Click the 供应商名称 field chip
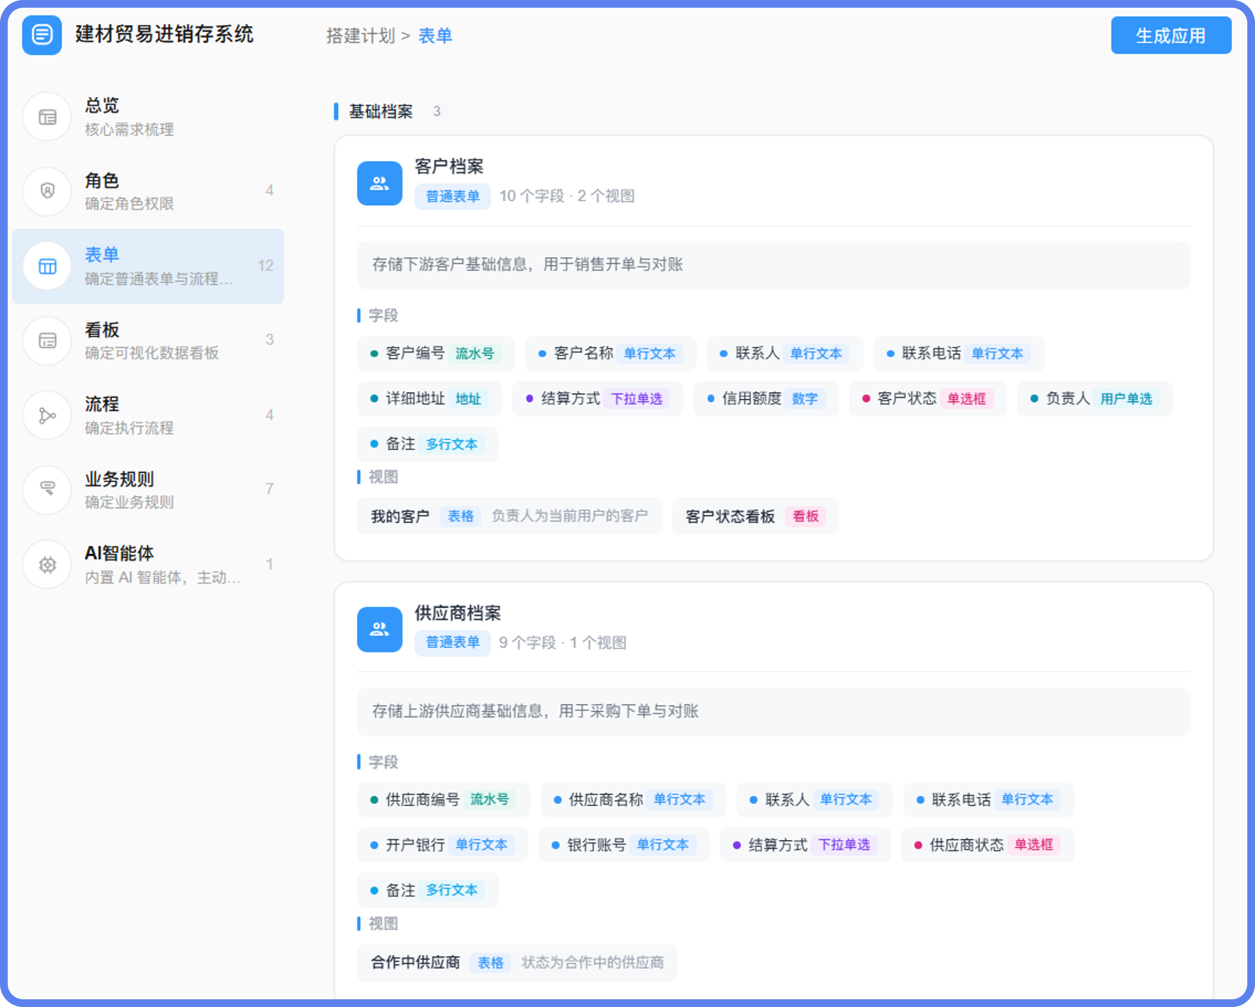 click(633, 799)
